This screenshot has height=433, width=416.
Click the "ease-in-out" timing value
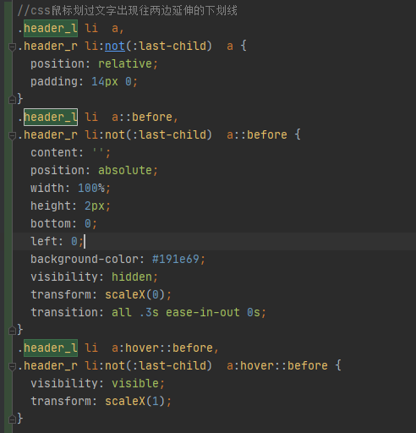[203, 312]
